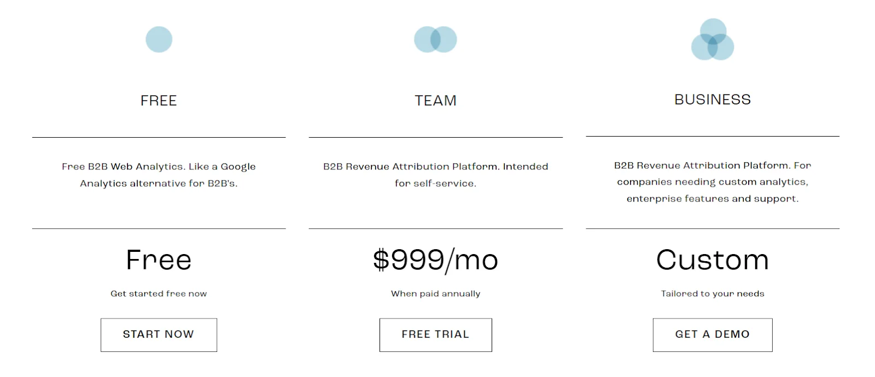Click the two overlapping circles Team icon

point(435,39)
